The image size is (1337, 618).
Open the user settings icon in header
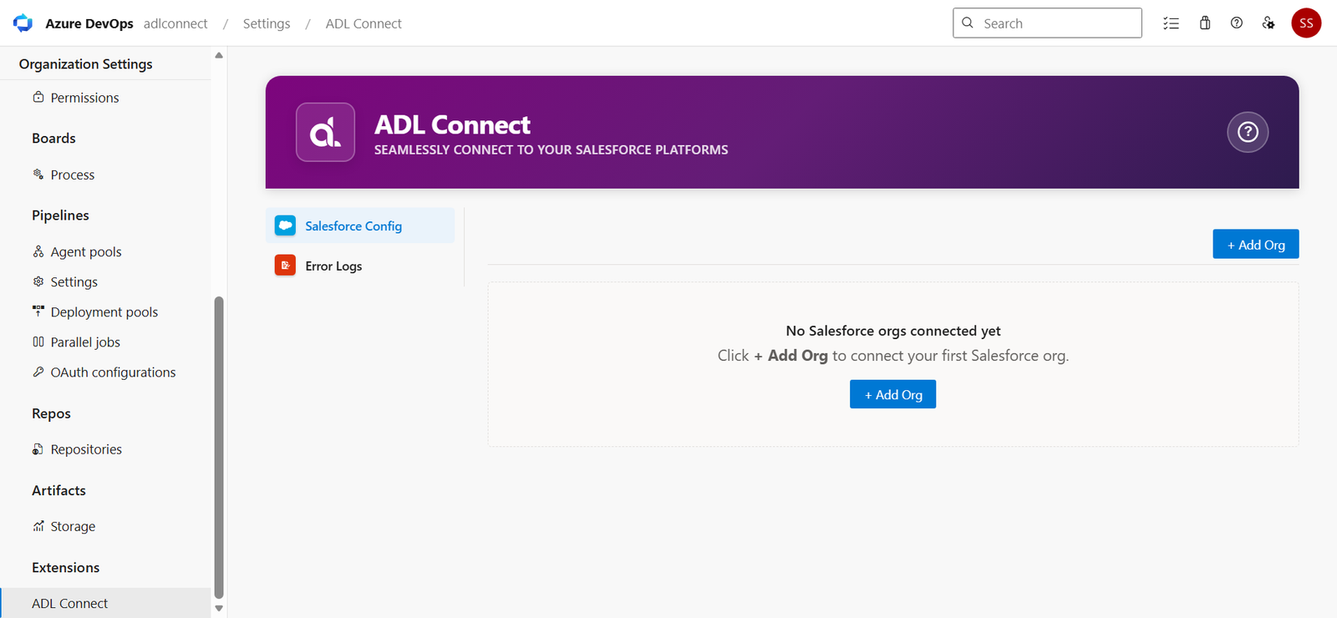pyautogui.click(x=1268, y=23)
